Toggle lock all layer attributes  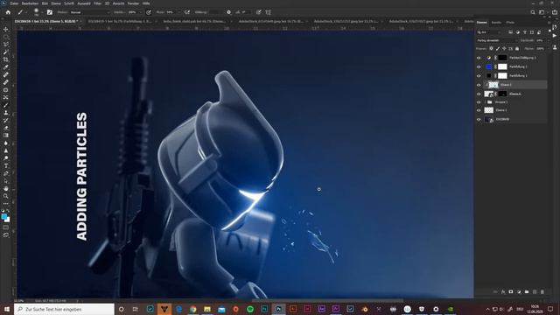click(517, 49)
